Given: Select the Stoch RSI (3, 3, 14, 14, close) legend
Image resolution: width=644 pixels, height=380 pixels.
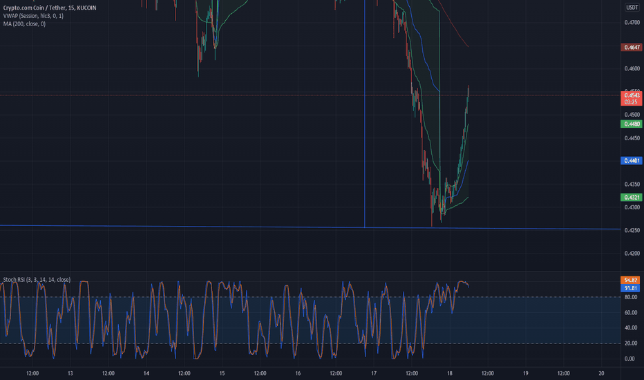Looking at the screenshot, I should 37,280.
